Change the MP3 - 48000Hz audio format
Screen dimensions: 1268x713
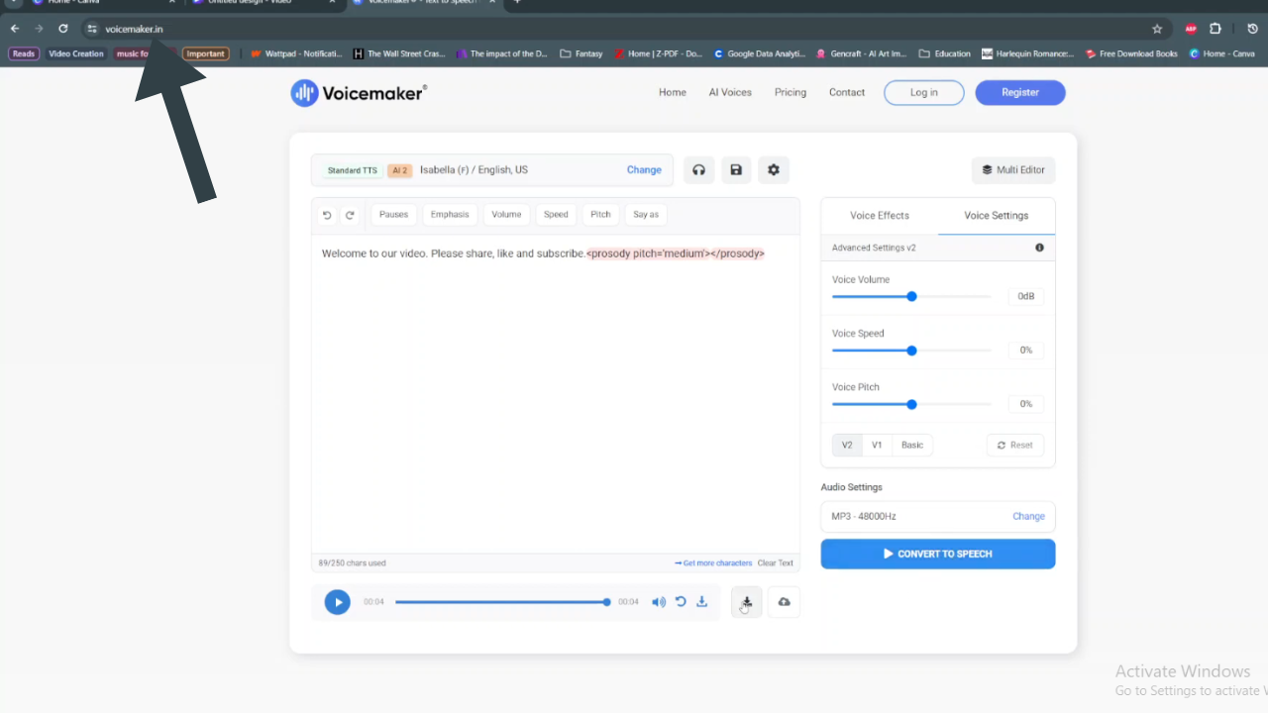pos(1028,516)
